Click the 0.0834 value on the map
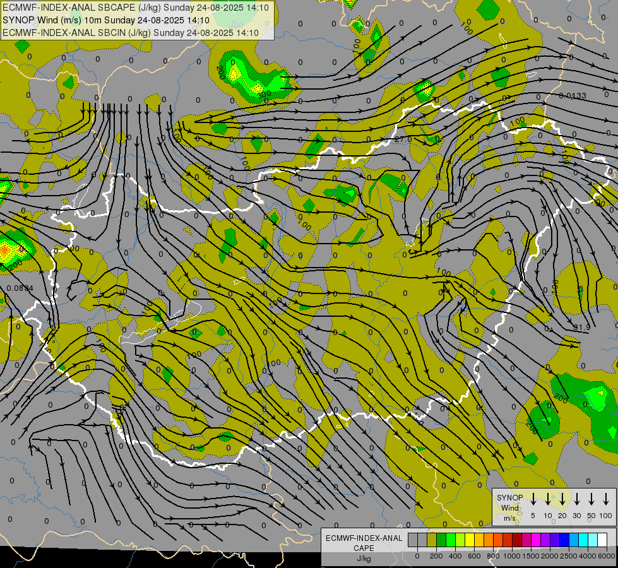Screen dimensions: 618x568 [x=20, y=288]
